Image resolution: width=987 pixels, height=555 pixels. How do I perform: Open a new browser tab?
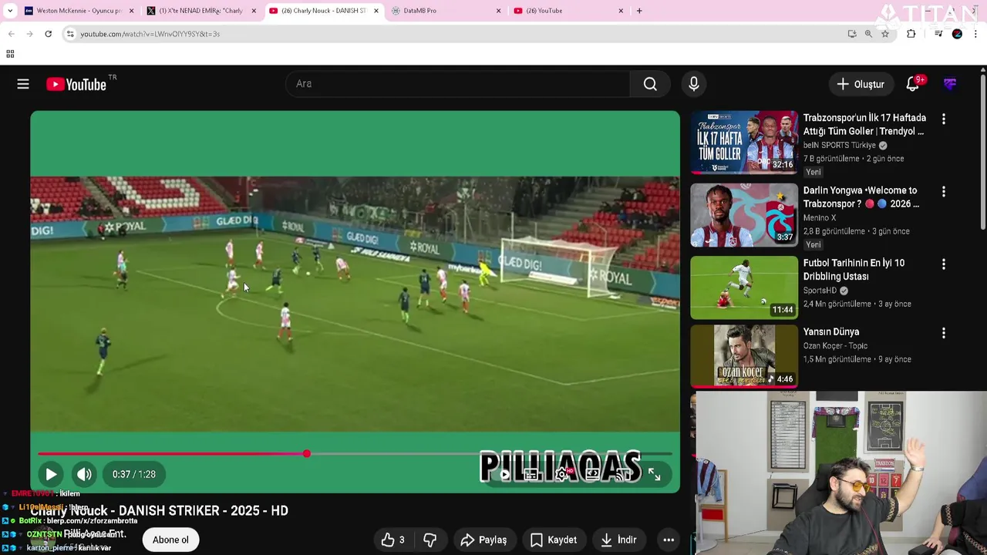pyautogui.click(x=639, y=11)
